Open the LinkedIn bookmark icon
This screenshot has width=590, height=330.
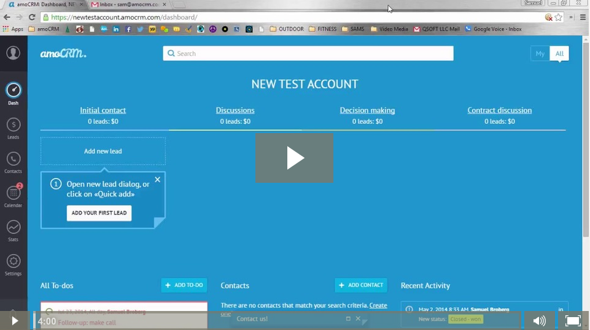[116, 29]
